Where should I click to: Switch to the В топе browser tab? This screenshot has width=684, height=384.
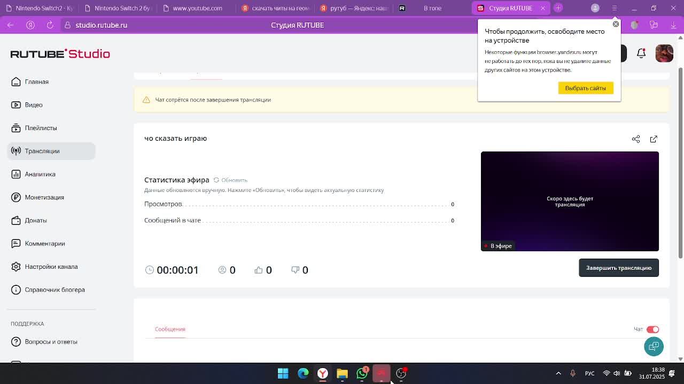click(x=433, y=8)
